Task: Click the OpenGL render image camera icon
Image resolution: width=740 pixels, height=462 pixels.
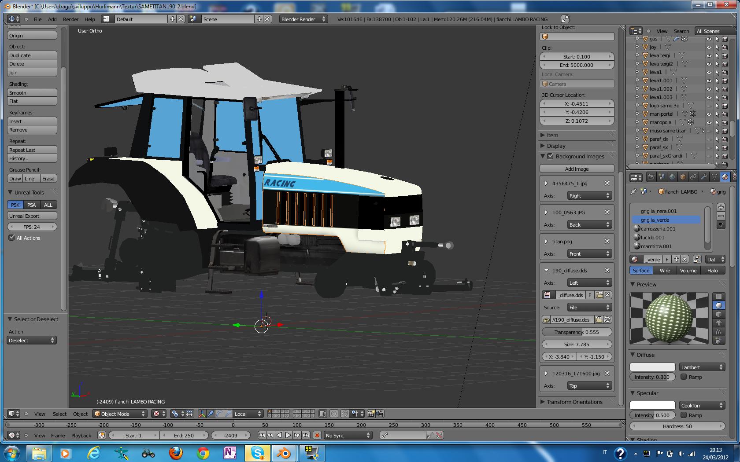Action: [371, 414]
